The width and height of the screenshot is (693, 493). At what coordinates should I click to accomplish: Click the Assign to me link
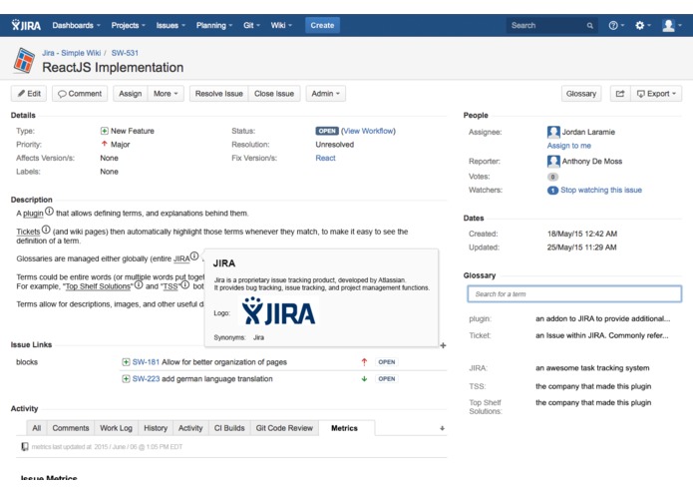pyautogui.click(x=568, y=146)
